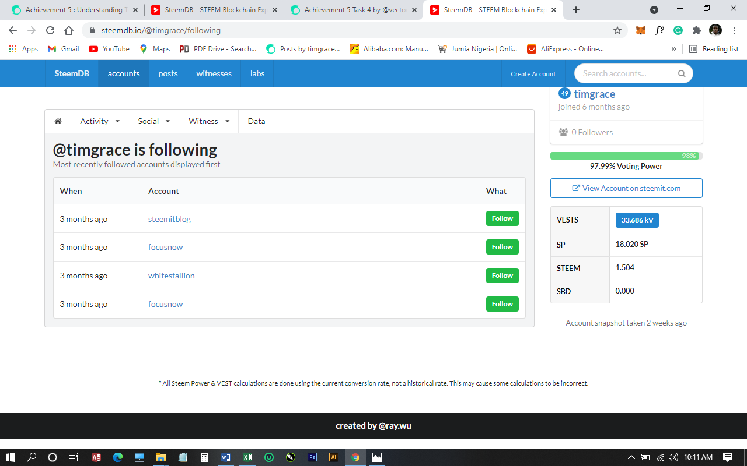The image size is (747, 466).
Task: Open the YouTube bookmark
Action: tap(109, 49)
